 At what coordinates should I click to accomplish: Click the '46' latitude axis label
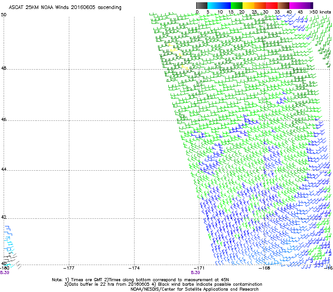click(x=4, y=119)
